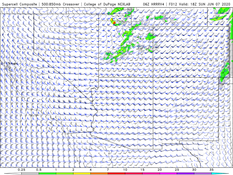
Task: Click the 0.25 value on the color scale
Action: [x=21, y=170]
